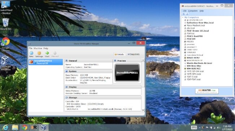
Task: Click the General section header
Action: 88,61
